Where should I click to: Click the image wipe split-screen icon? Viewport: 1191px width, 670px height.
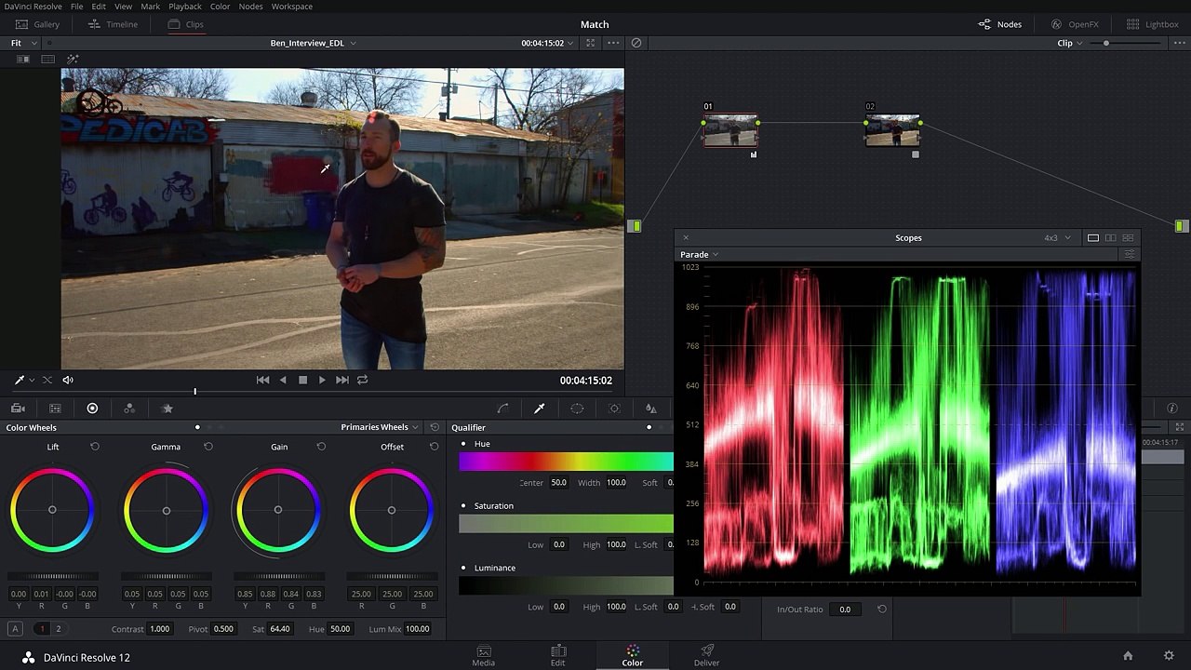point(23,60)
